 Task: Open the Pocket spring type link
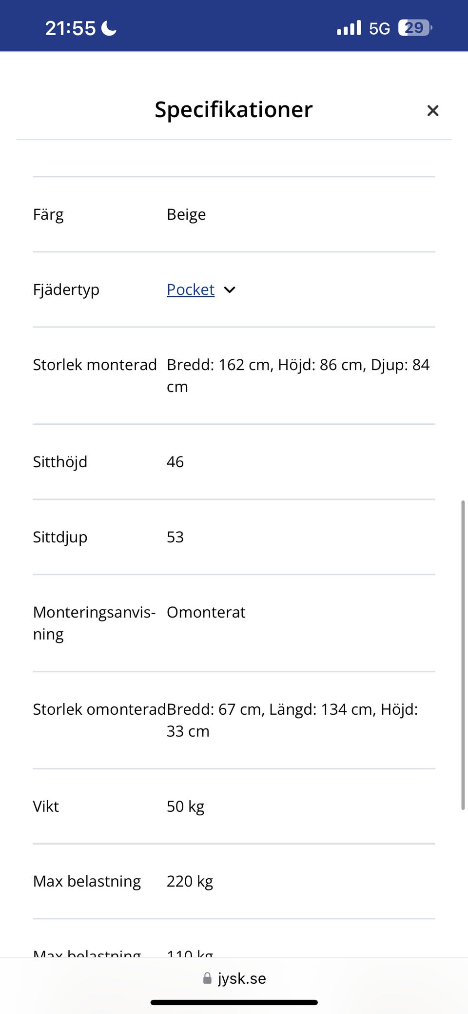[191, 290]
